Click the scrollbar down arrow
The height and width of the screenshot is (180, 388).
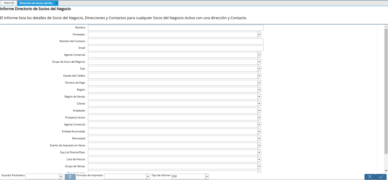click(386, 170)
